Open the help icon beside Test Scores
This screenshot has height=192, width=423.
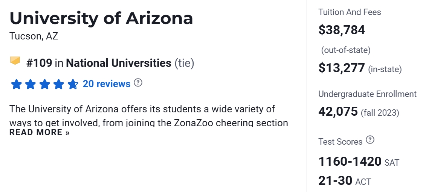[x=371, y=140]
